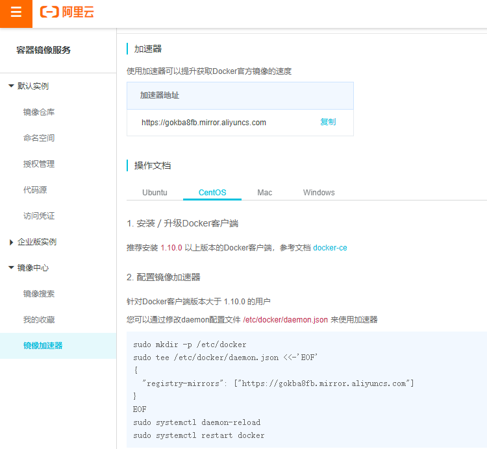Viewport: 487px width, 449px height.
Task: Collapse the 镜像中心 section arrow
Action: 11,267
